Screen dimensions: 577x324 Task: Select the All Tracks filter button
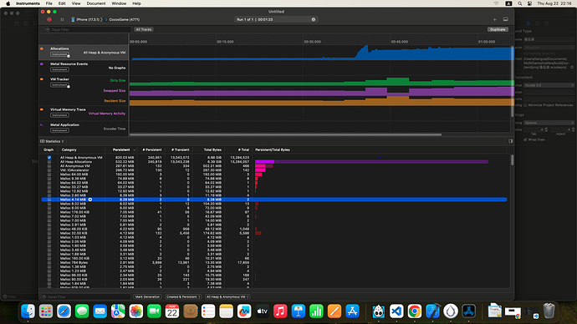point(144,29)
